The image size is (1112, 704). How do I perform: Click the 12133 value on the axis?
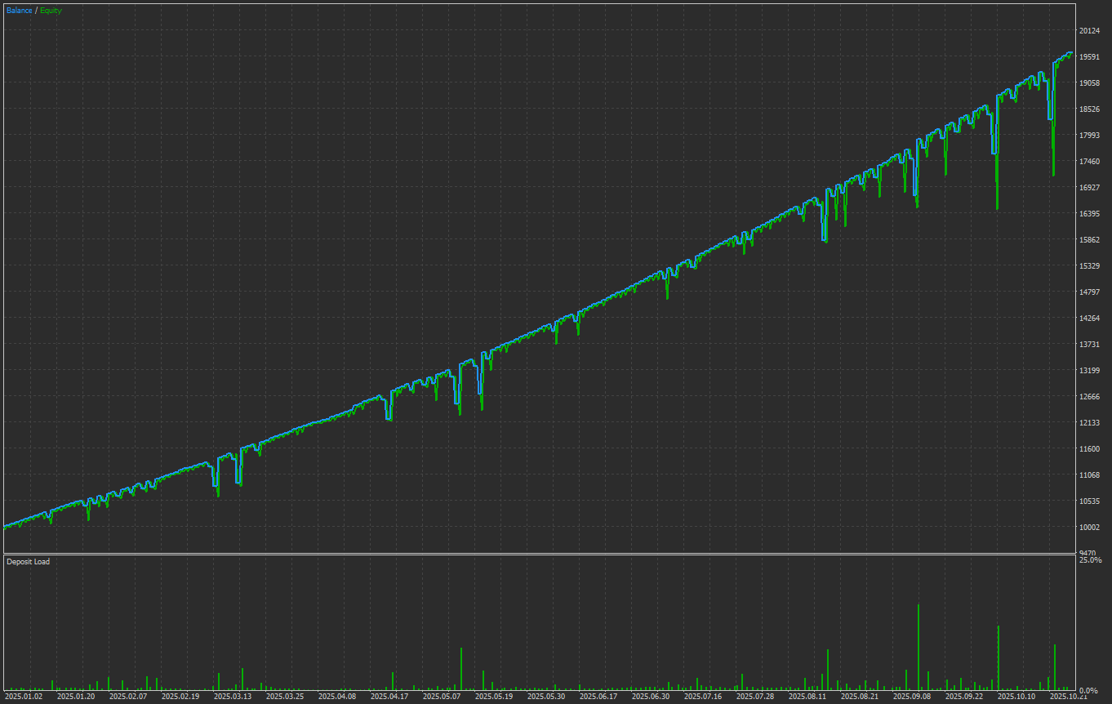coord(1088,423)
